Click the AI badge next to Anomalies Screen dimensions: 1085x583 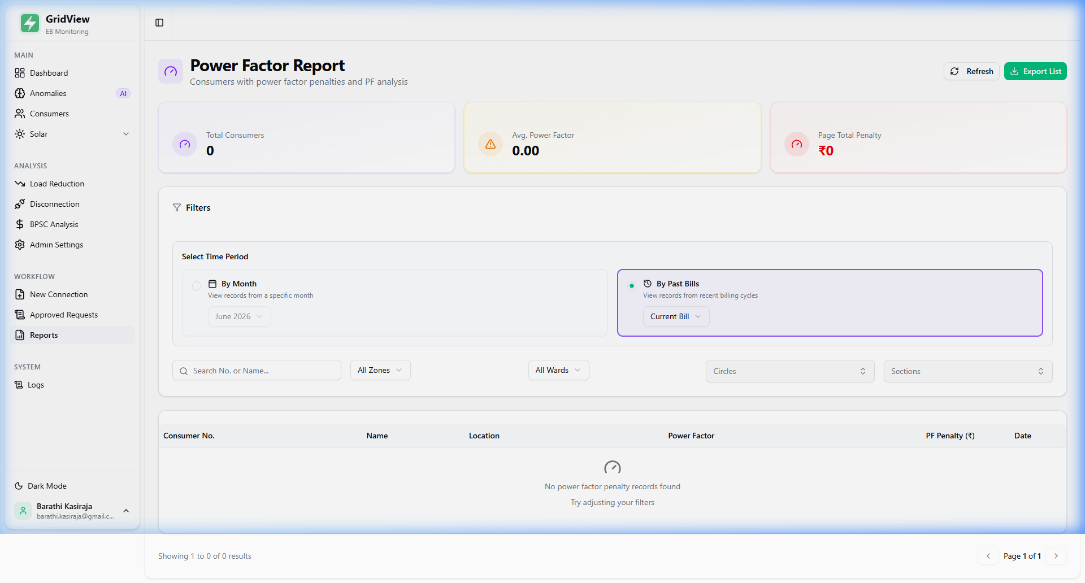click(123, 93)
